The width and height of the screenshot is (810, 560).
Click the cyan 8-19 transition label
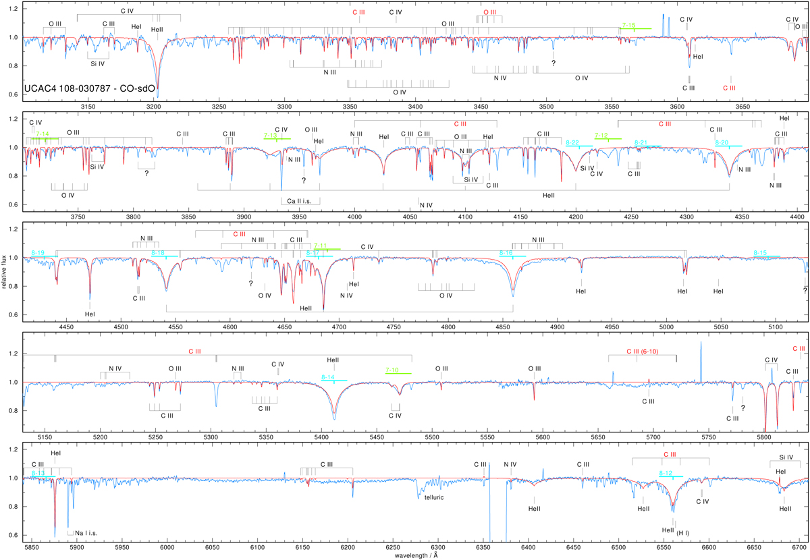(x=38, y=252)
